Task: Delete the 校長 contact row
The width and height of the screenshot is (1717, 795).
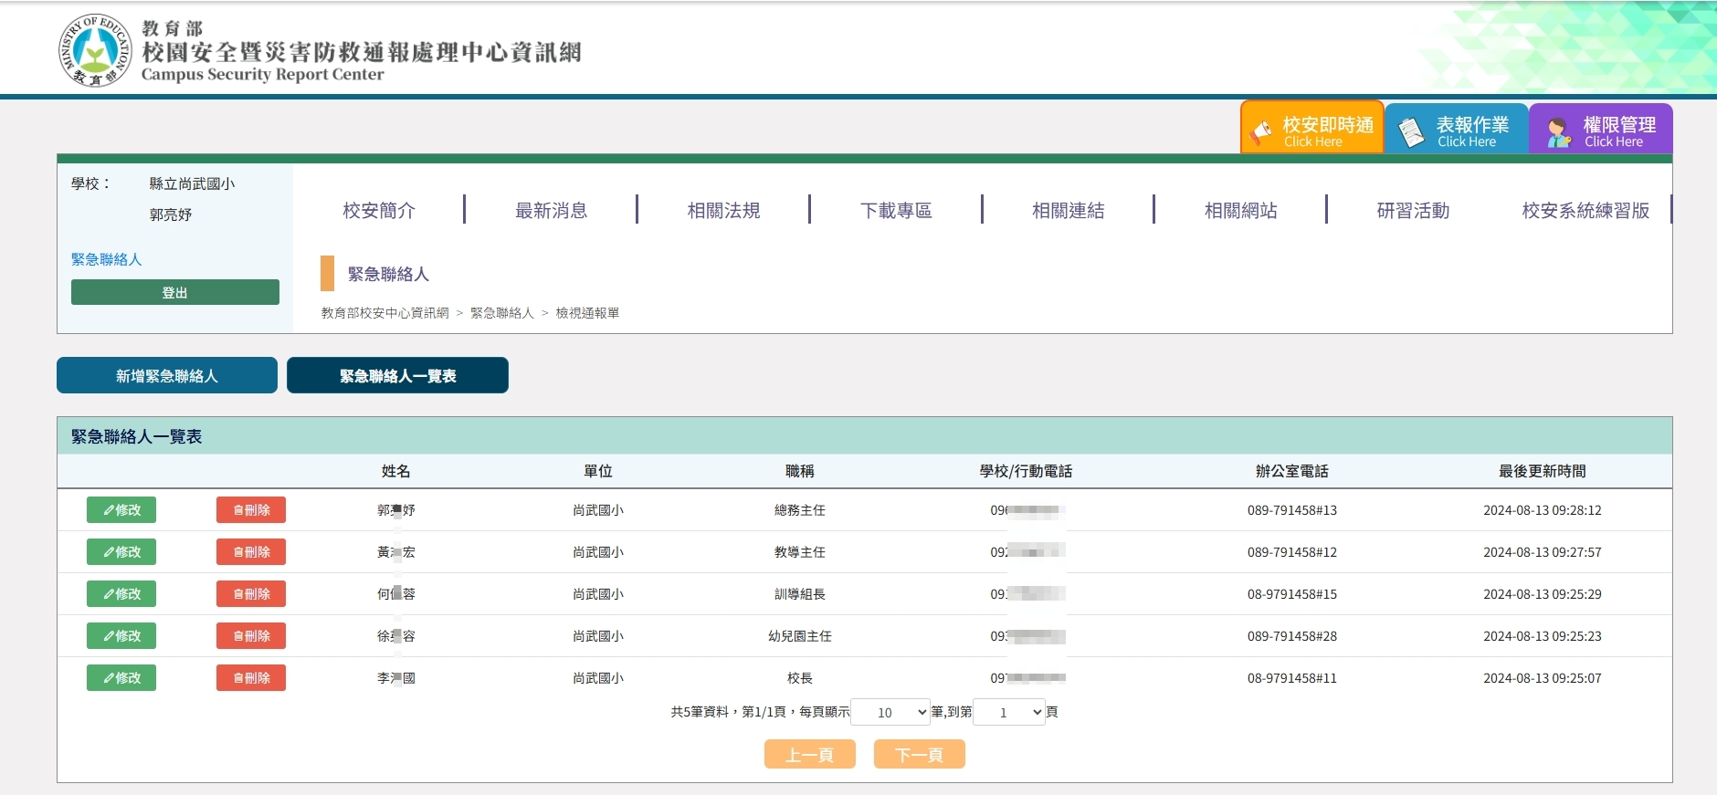Action: (x=251, y=678)
